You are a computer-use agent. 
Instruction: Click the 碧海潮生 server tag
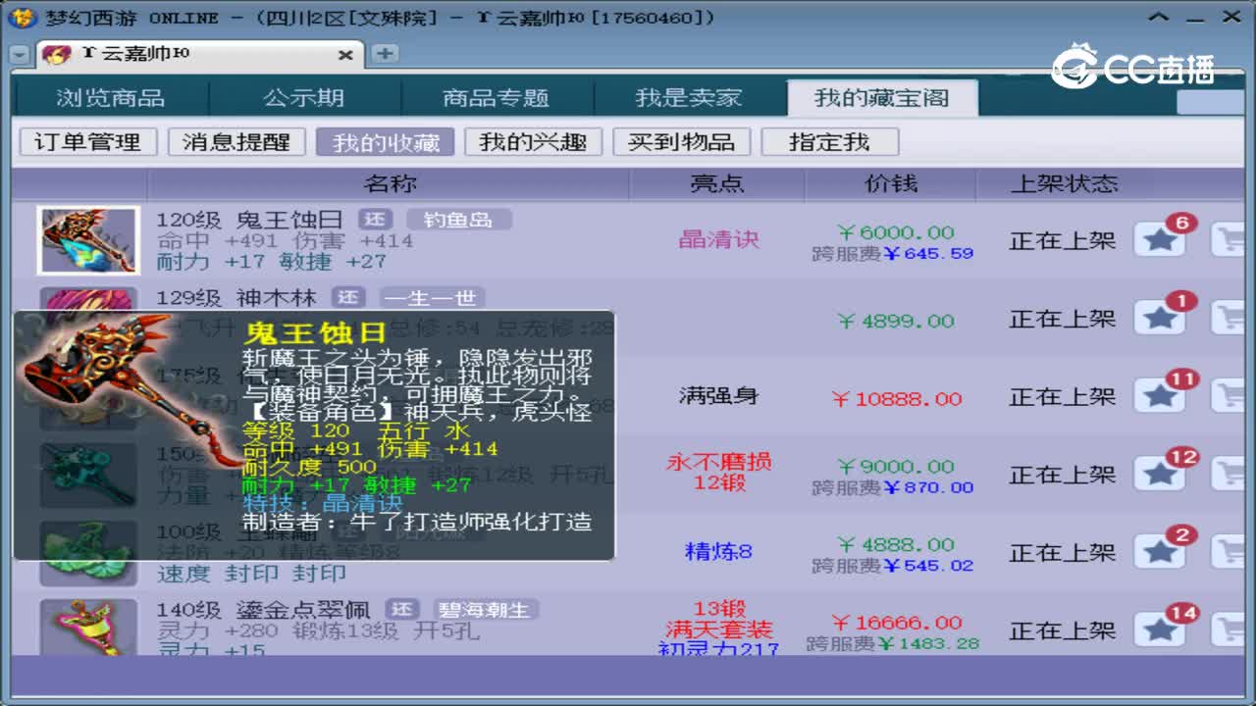(x=486, y=610)
